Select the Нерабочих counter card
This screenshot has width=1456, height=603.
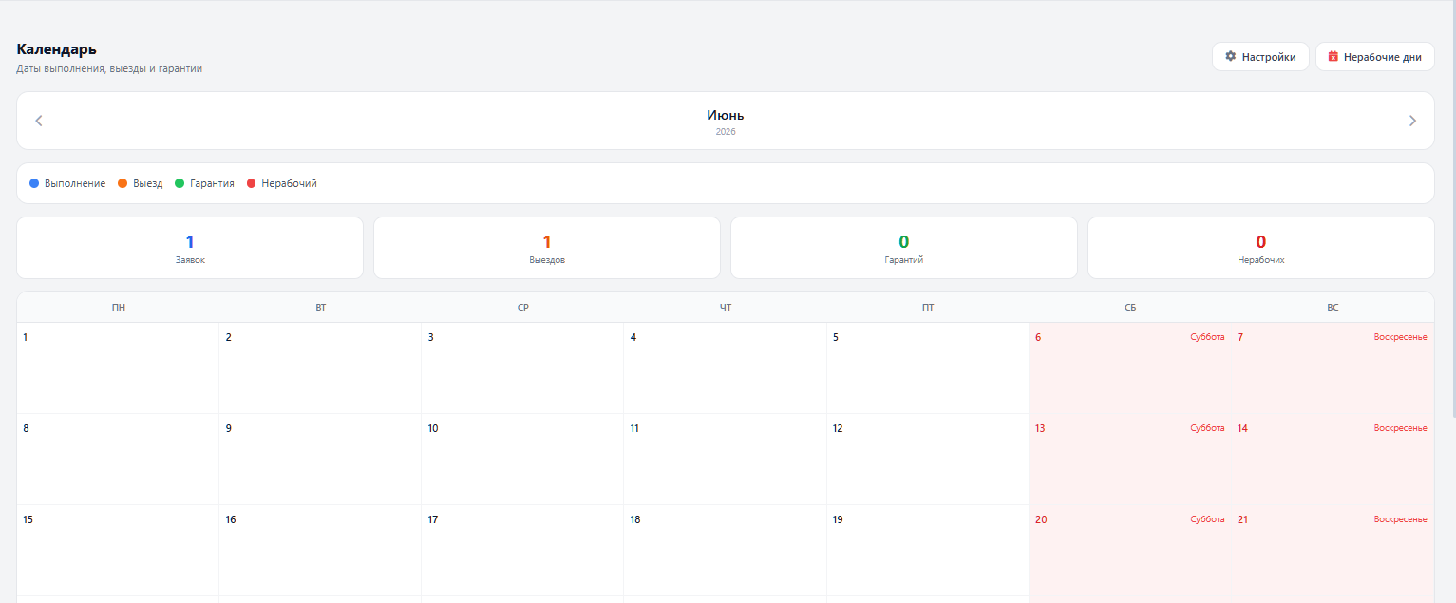[1261, 248]
